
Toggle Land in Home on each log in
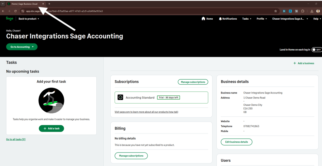316,50
